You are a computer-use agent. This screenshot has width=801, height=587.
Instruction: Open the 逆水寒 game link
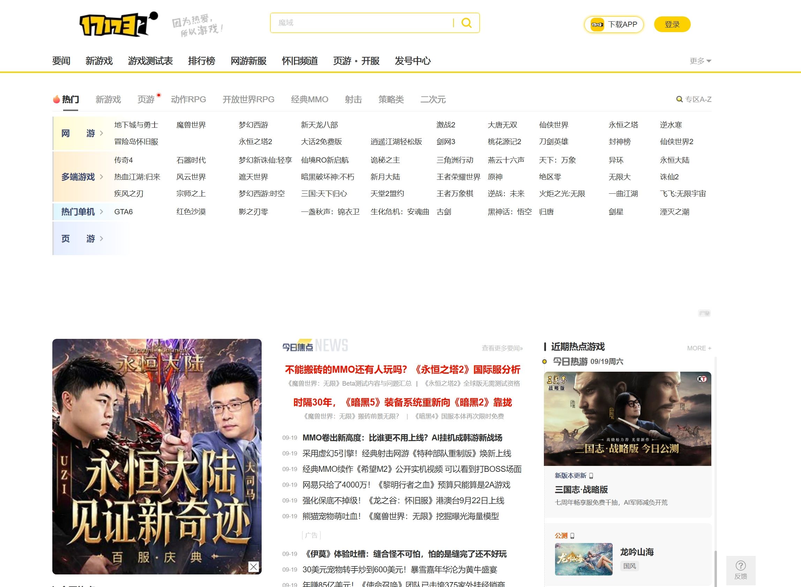(671, 125)
